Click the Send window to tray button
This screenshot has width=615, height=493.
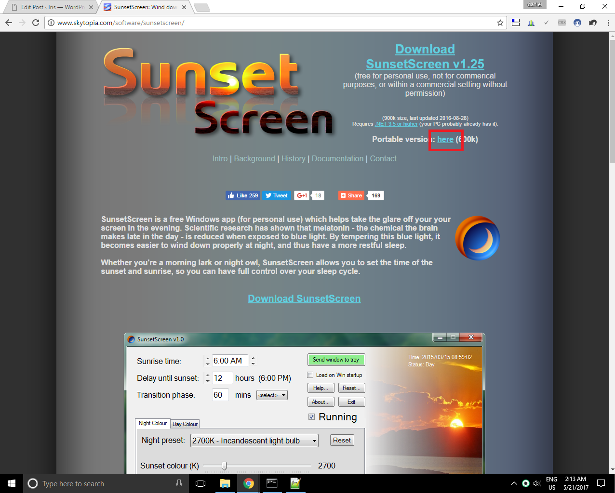pyautogui.click(x=336, y=360)
